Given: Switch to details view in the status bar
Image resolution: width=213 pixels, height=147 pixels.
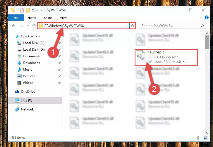Looking at the screenshot, I should pos(199,138).
